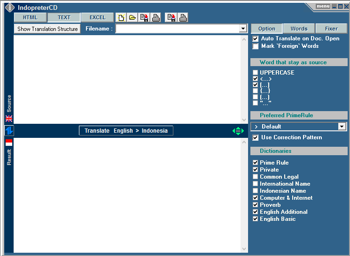Image resolution: width=350 pixels, height=256 pixels.
Task: Toggle the <...> angle brackets checkbox
Action: click(255, 78)
